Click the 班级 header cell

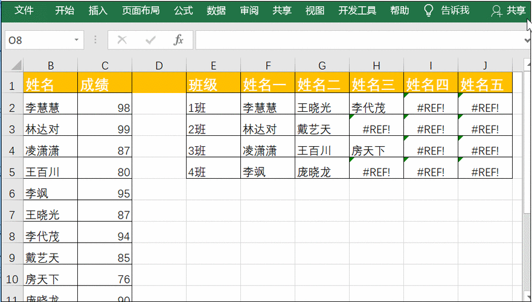pyautogui.click(x=213, y=83)
